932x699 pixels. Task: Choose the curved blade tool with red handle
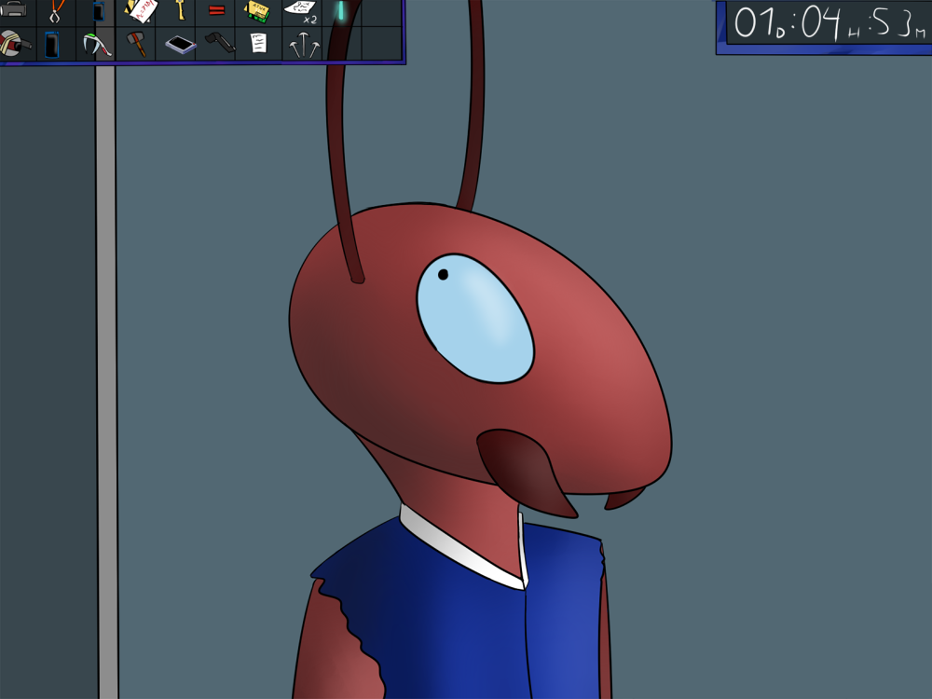[96, 44]
